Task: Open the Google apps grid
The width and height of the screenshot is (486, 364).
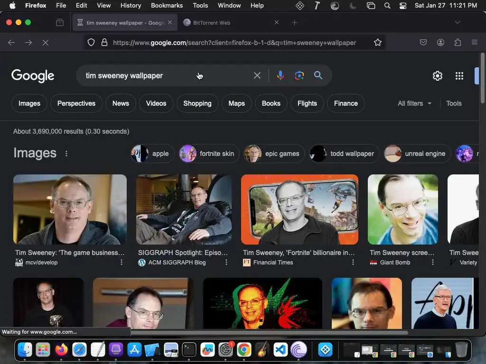Action: tap(459, 76)
